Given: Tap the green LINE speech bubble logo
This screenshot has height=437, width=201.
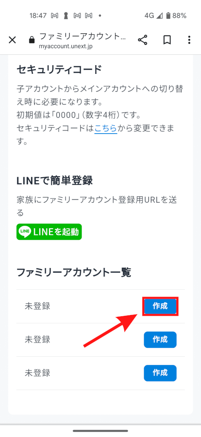Looking at the screenshot, I should point(25,232).
